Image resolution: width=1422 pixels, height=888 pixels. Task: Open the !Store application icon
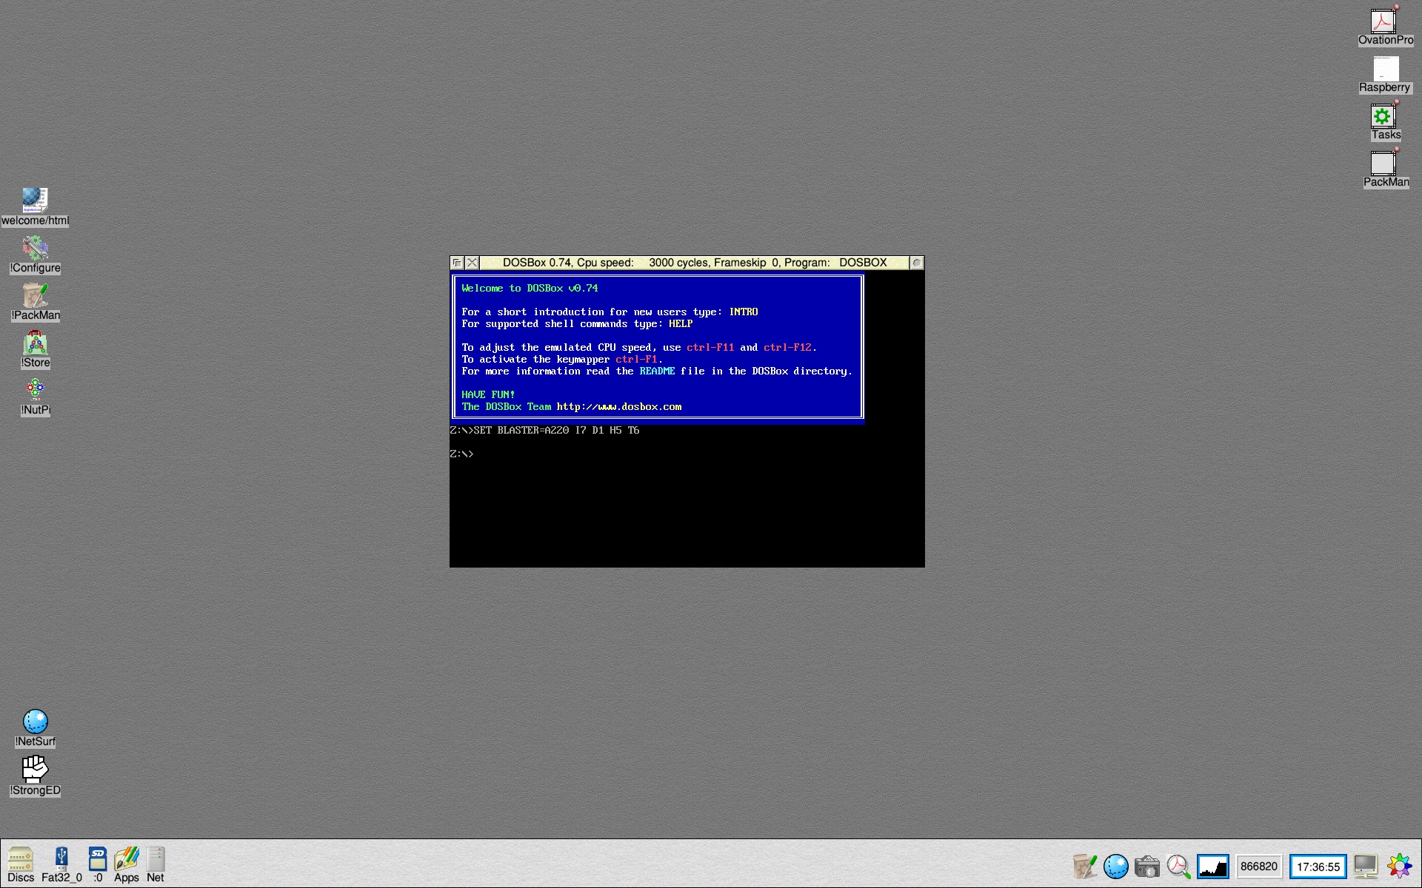[35, 349]
